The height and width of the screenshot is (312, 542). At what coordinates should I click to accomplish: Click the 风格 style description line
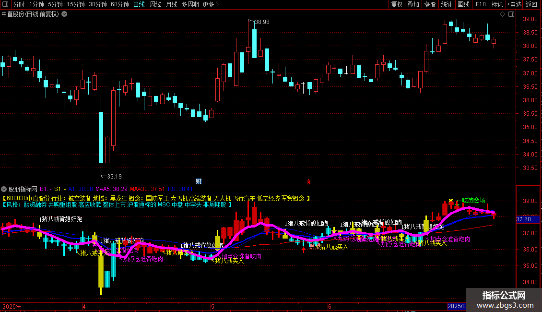click(117, 205)
